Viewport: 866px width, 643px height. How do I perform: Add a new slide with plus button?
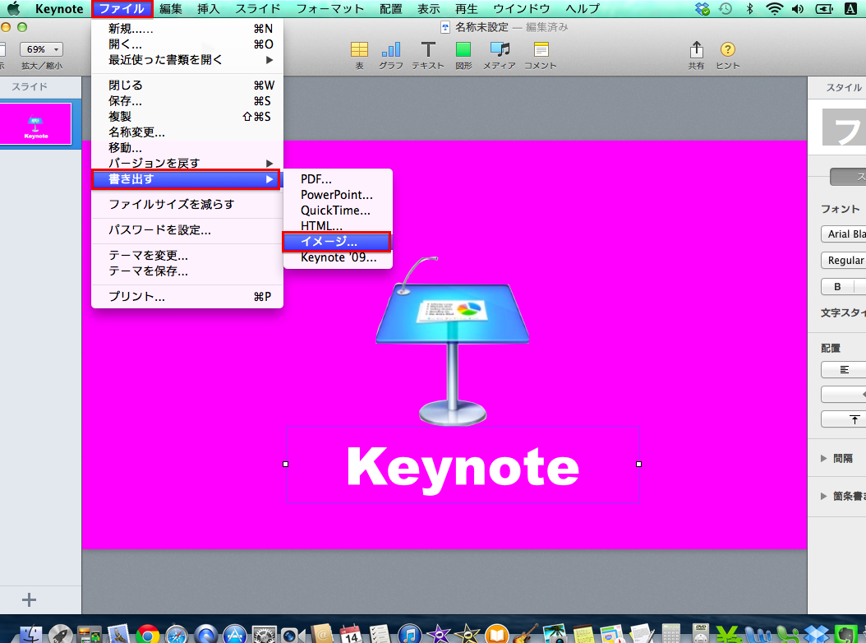29,600
